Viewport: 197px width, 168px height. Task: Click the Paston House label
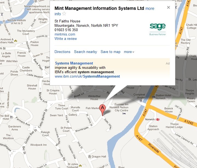(35, 43)
